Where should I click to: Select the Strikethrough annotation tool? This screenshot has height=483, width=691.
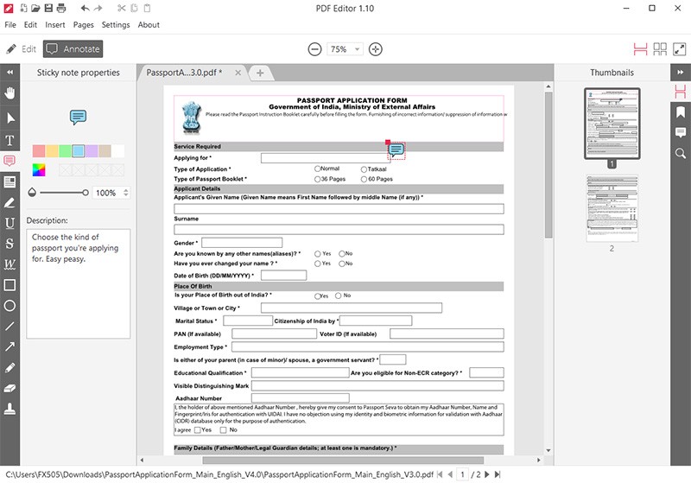click(10, 244)
